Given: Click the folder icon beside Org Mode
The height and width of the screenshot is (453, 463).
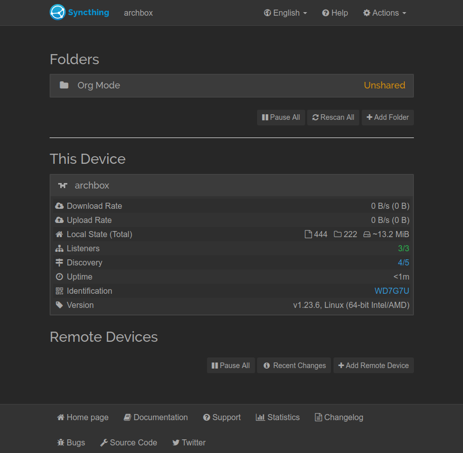Looking at the screenshot, I should pos(64,85).
